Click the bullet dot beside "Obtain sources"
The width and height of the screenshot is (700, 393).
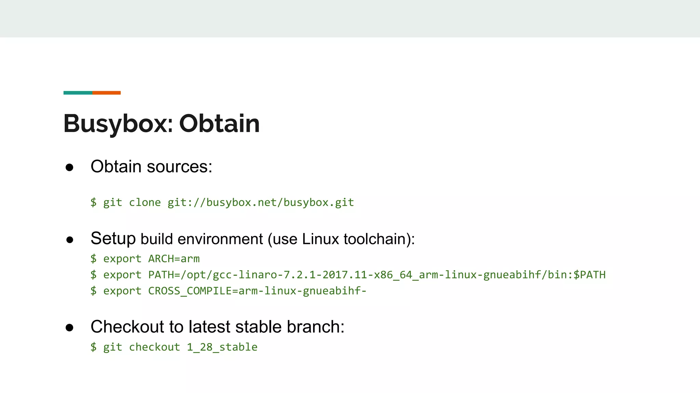tap(69, 168)
